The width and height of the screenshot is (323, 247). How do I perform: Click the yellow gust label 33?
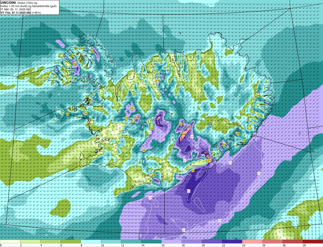(193, 171)
